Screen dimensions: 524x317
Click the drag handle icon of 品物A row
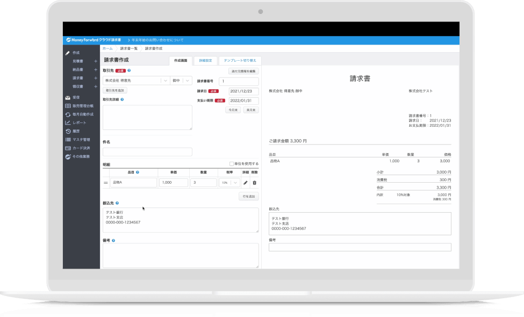105,183
